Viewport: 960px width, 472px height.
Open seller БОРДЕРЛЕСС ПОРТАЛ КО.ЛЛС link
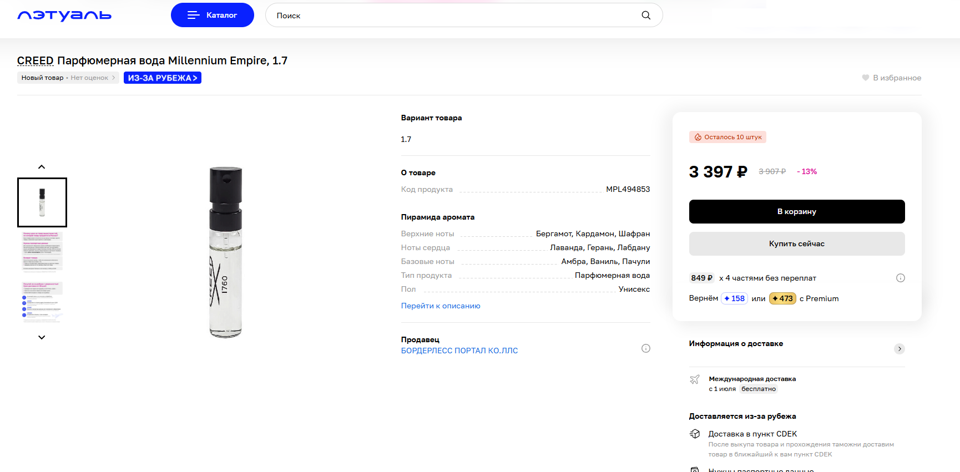[459, 351]
